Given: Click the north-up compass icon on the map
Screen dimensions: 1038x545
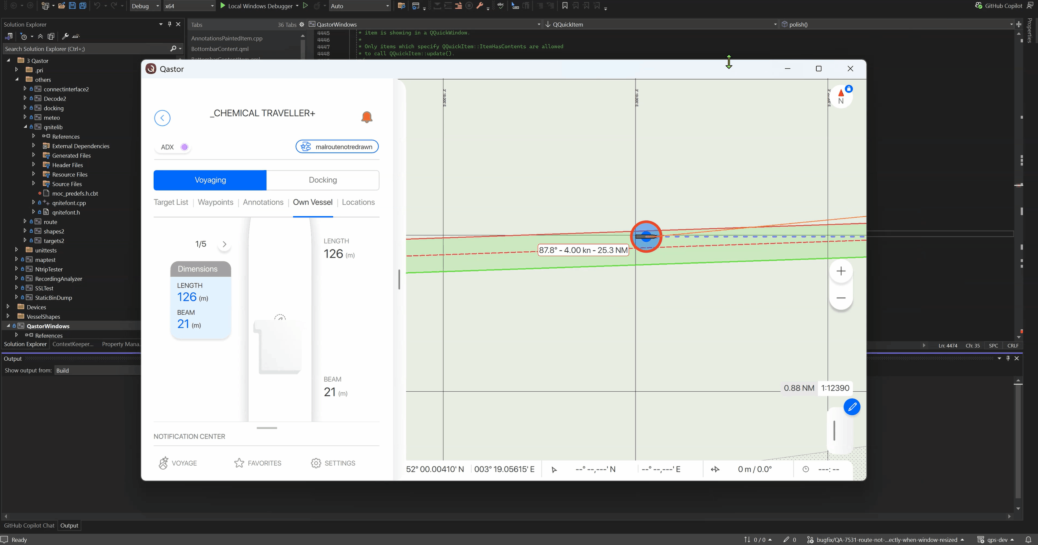Looking at the screenshot, I should (x=841, y=97).
